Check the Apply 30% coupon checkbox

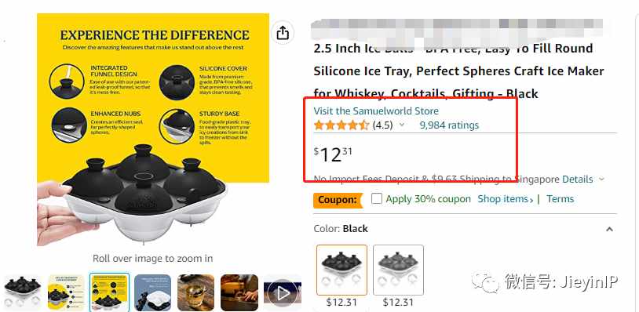[377, 199]
